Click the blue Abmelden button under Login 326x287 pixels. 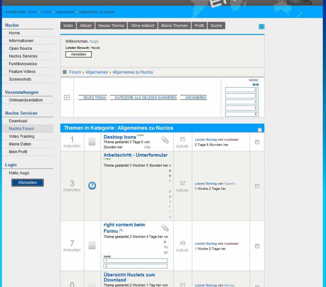[27, 183]
